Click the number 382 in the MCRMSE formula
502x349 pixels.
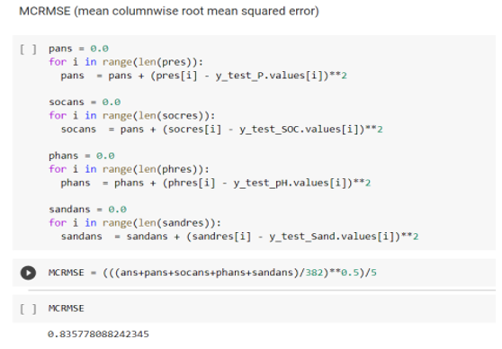point(314,273)
